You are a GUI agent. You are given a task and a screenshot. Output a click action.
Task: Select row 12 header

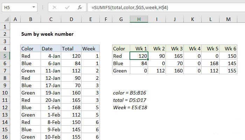[5, 107]
